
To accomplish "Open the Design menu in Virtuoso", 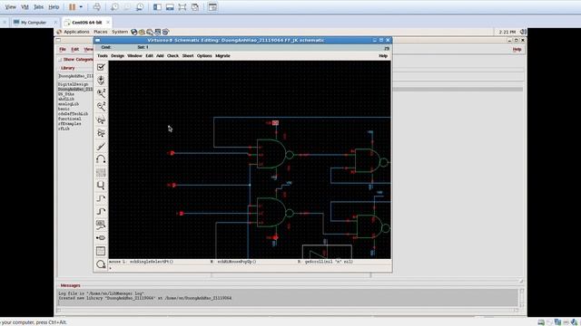I will [117, 56].
